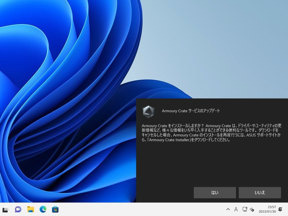Decline the install with いいえ button
Image resolution: width=288 pixels, height=216 pixels.
(x=260, y=193)
